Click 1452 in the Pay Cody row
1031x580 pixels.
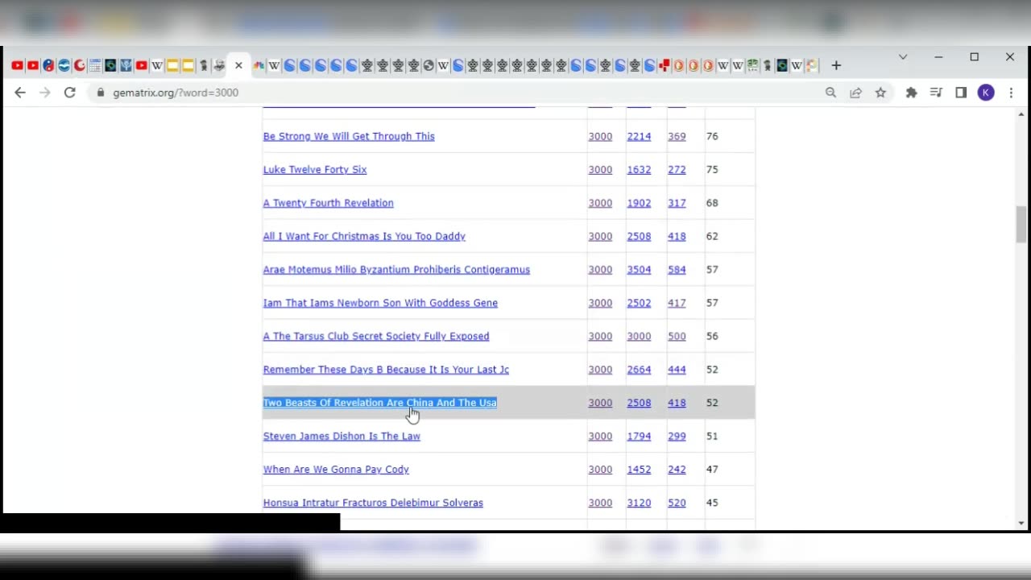(639, 469)
